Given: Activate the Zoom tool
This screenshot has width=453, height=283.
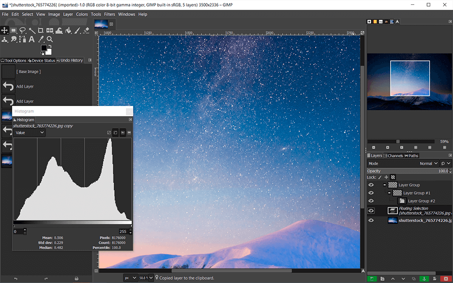Looking at the screenshot, I should [50, 39].
